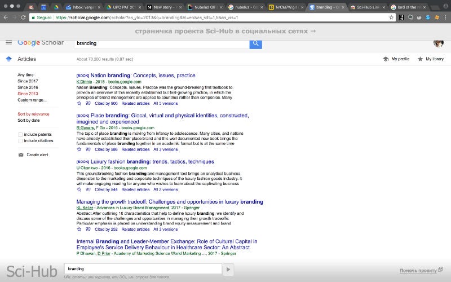Switch to the UPC PAT tab
This screenshot has height=282, width=451.
coord(123,7)
